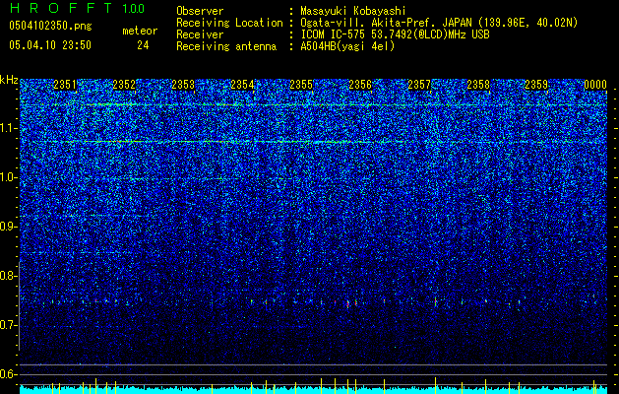Image resolution: width=619 pixels, height=394 pixels.
Task: Click the 2354 time label
Action: click(x=242, y=85)
